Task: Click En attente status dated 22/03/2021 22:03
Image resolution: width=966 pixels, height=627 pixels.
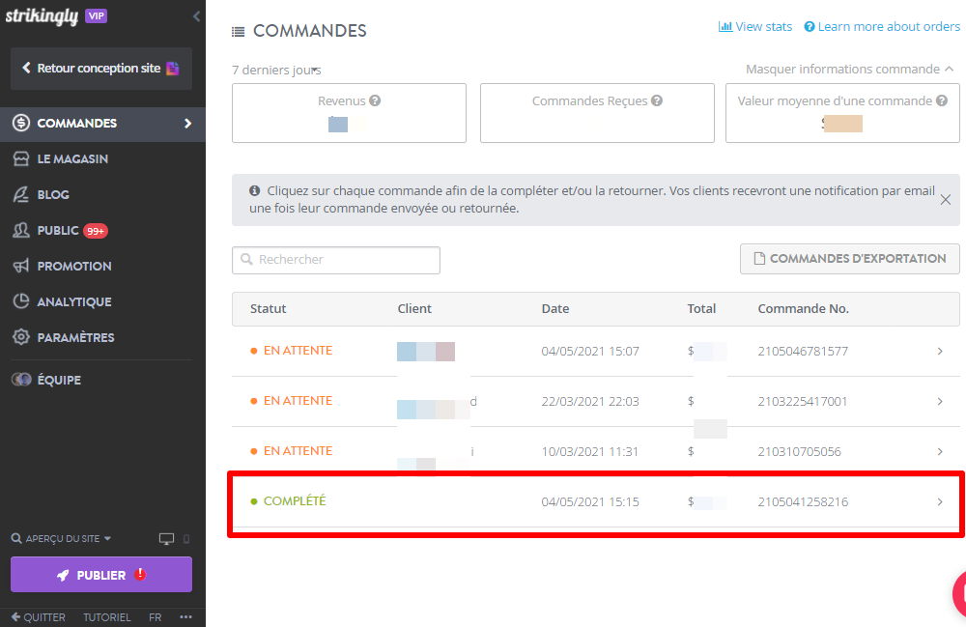Action: [298, 401]
